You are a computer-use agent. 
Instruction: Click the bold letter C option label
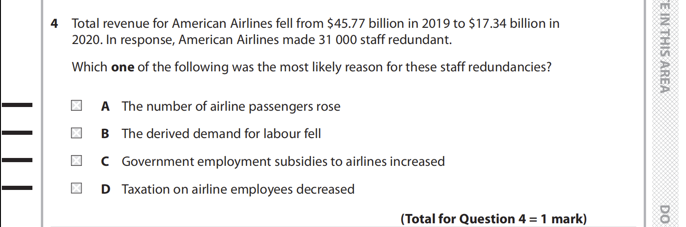pyautogui.click(x=105, y=162)
